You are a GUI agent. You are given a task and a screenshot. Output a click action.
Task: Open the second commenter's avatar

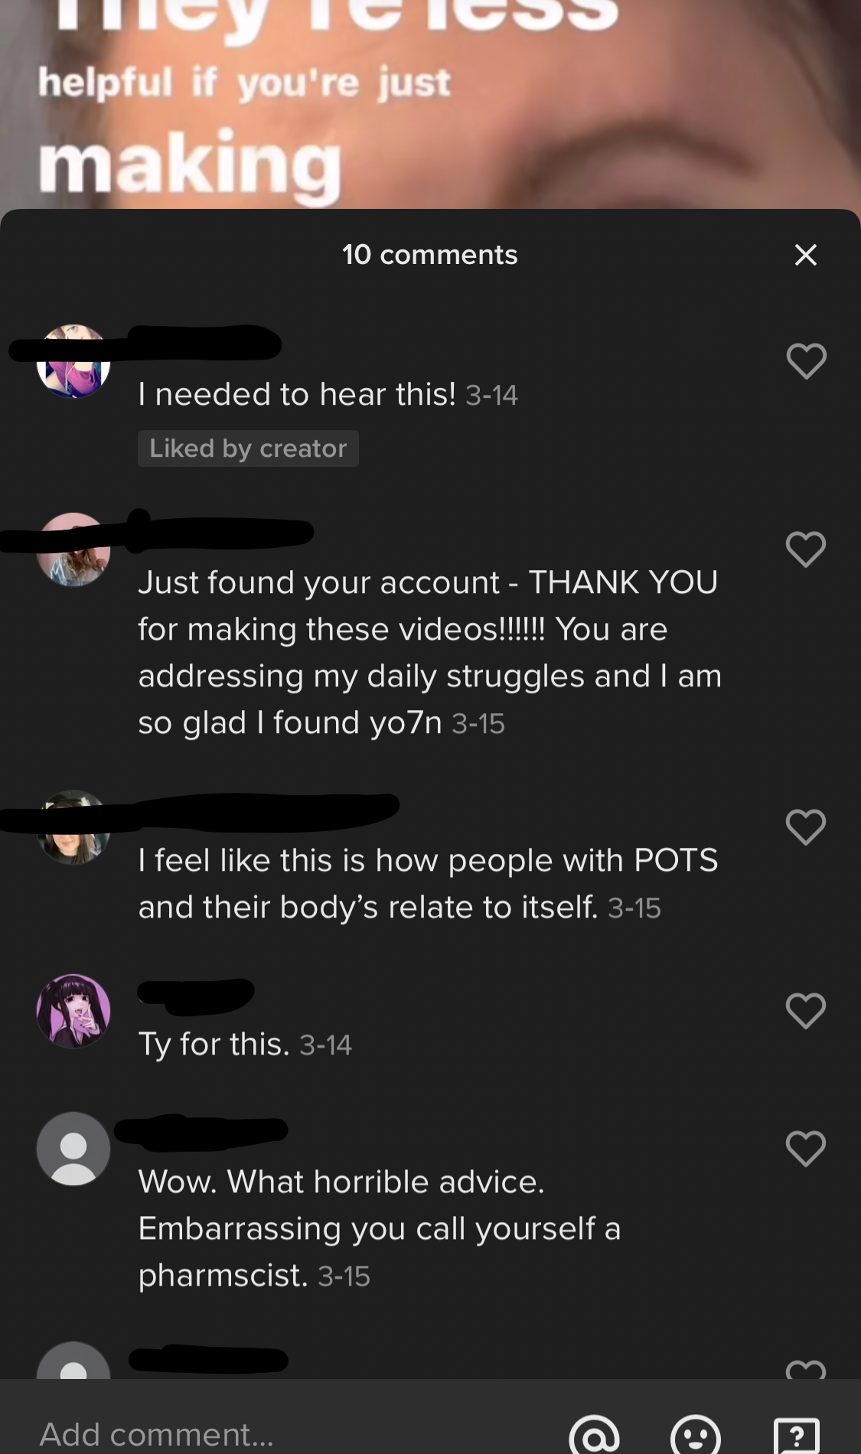73,549
